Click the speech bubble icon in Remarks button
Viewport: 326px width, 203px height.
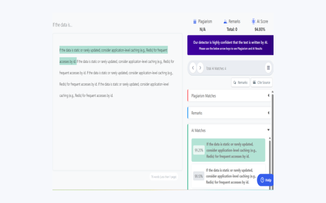tap(235, 82)
